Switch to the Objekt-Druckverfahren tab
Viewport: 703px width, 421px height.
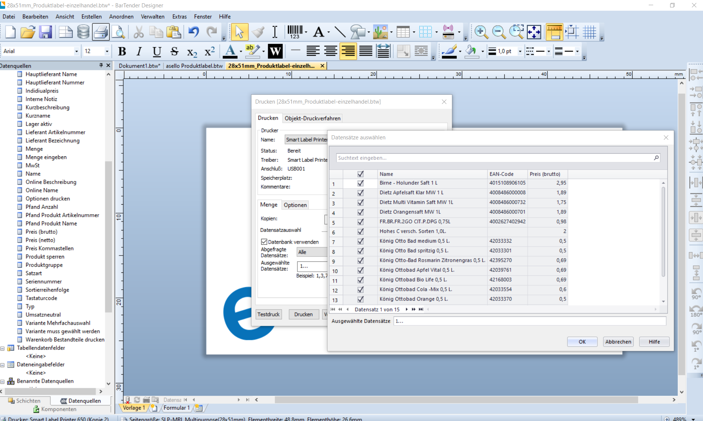tap(312, 118)
